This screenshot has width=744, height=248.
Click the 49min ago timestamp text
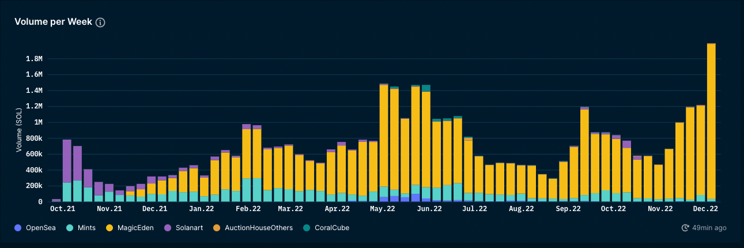(x=709, y=228)
